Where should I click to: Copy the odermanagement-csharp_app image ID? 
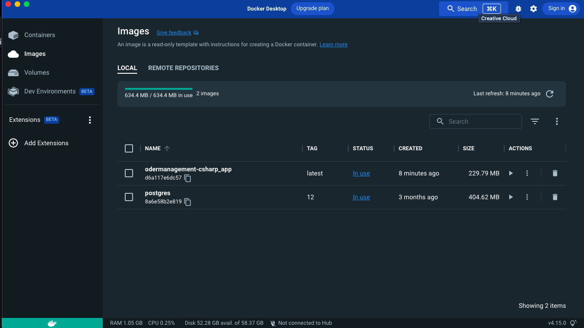(x=188, y=178)
